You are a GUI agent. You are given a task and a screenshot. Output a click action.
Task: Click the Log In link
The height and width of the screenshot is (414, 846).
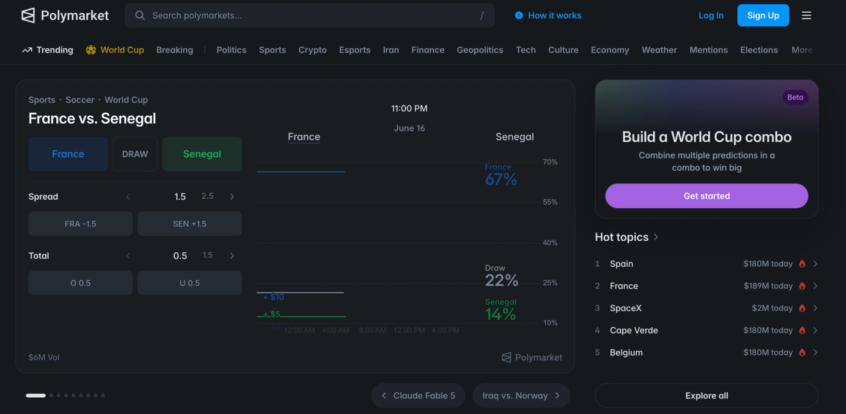click(x=711, y=16)
